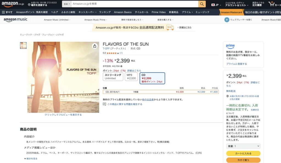Open the shopping cart icon
Image resolution: width=281 pixels, height=163 pixels.
click(271, 4)
